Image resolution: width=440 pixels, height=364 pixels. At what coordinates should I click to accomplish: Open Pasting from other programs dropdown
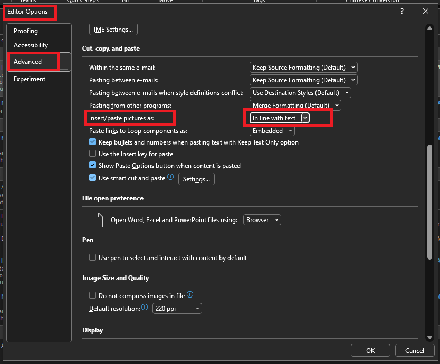click(x=295, y=105)
